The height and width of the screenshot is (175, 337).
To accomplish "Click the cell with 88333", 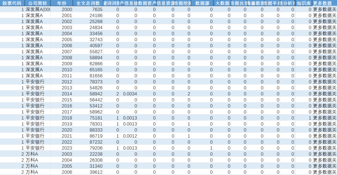I will pyautogui.click(x=88, y=130).
